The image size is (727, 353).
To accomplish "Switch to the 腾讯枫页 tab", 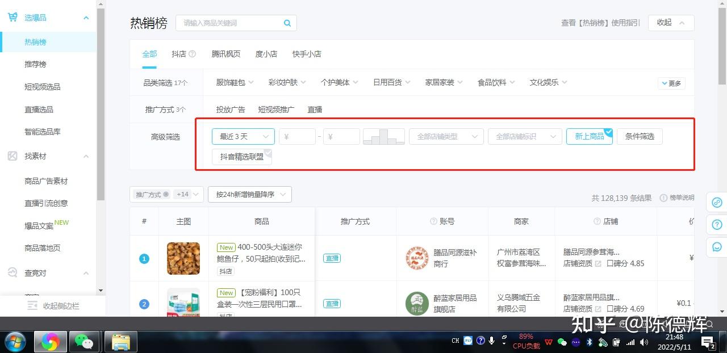I will 226,54.
